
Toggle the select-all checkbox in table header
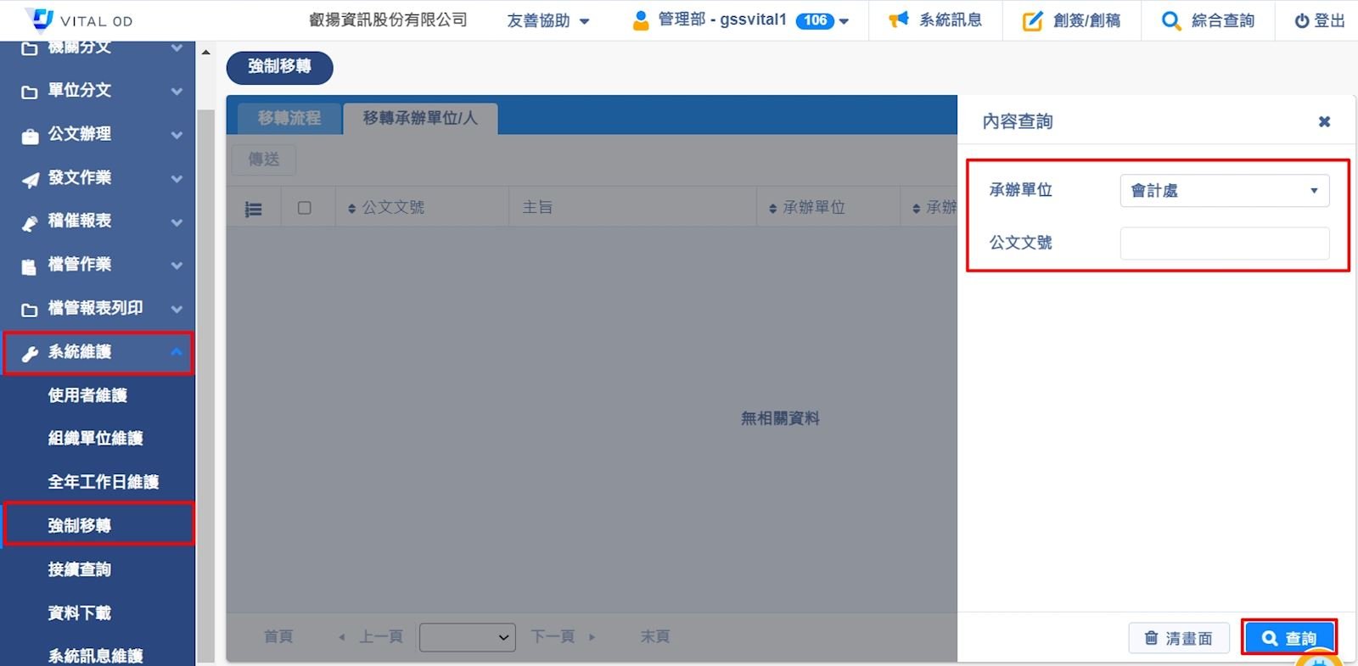point(305,208)
